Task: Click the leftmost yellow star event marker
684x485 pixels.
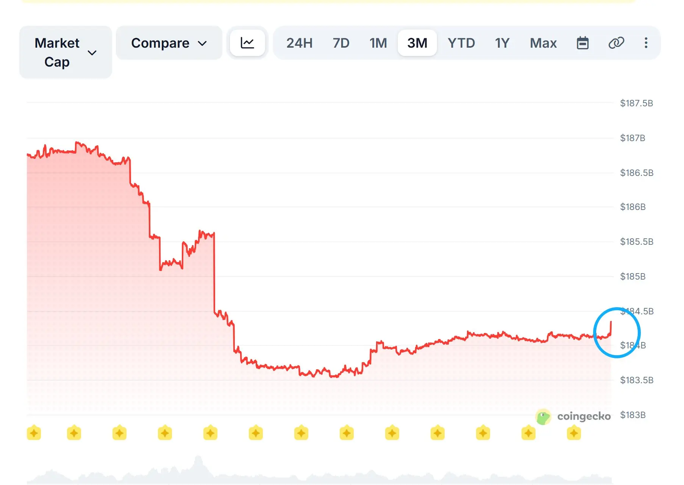Action: tap(34, 433)
